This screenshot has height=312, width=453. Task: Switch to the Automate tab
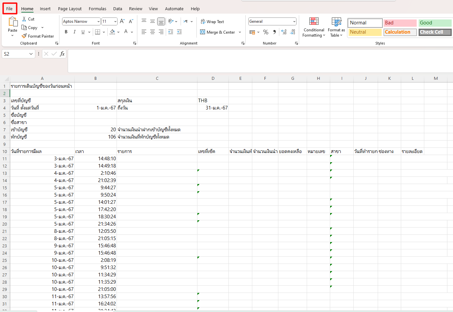(174, 9)
